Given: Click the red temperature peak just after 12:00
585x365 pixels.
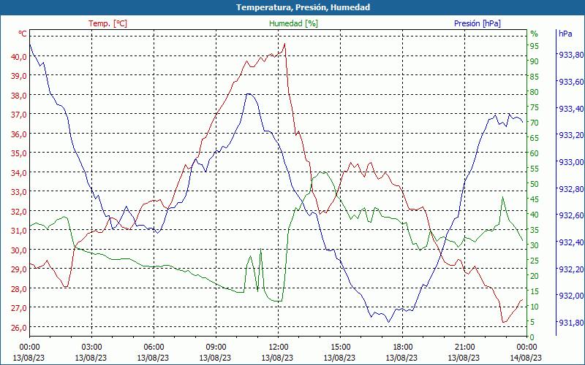Looking at the screenshot, I should (285, 44).
